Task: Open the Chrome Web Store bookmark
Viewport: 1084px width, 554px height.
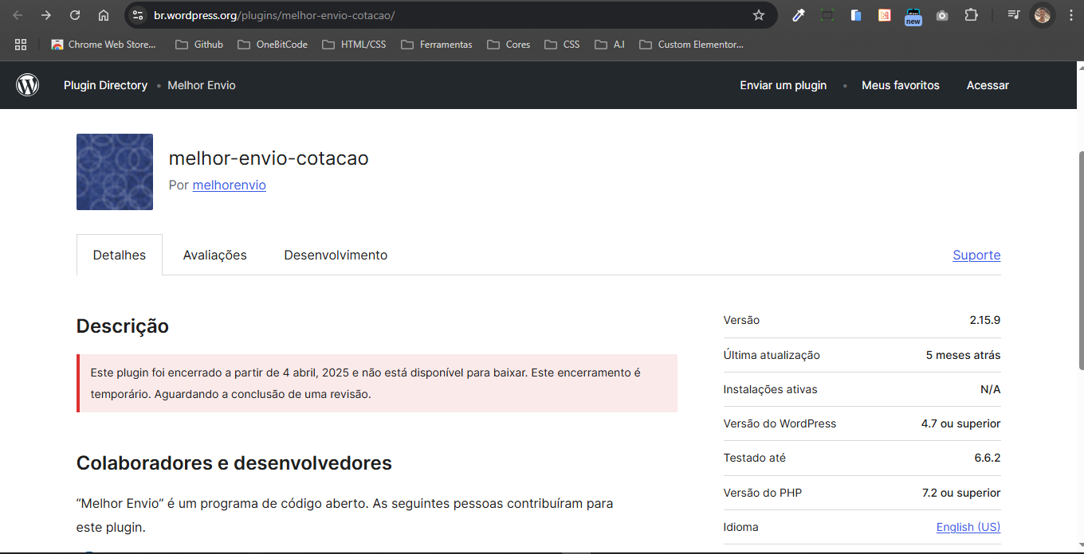Action: 104,45
